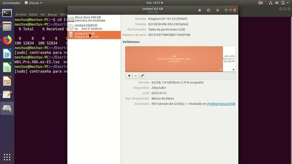Power off the drive via power icon

209,10
